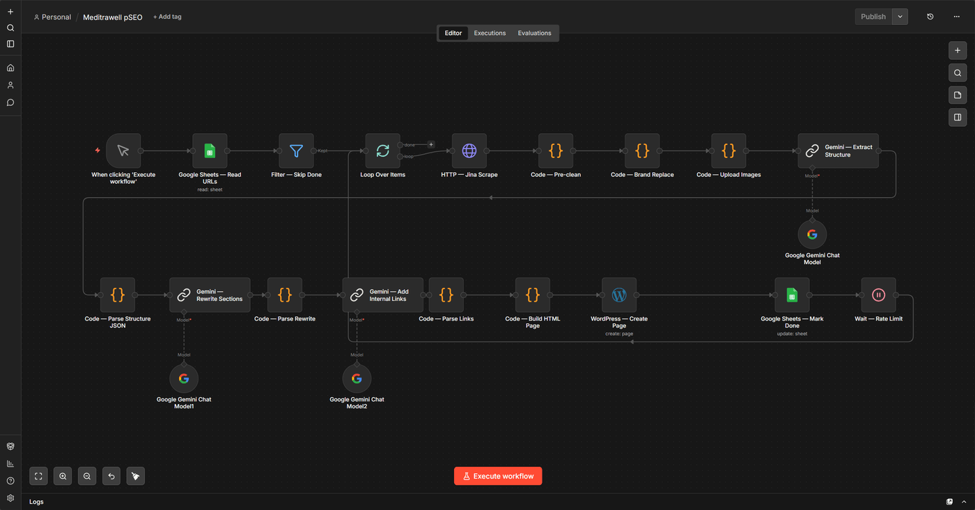Open the Code — Parse Structure JSON node
The height and width of the screenshot is (510, 975).
point(118,295)
